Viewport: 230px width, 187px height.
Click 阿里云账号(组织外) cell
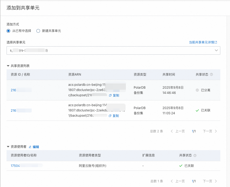[x=93, y=166]
